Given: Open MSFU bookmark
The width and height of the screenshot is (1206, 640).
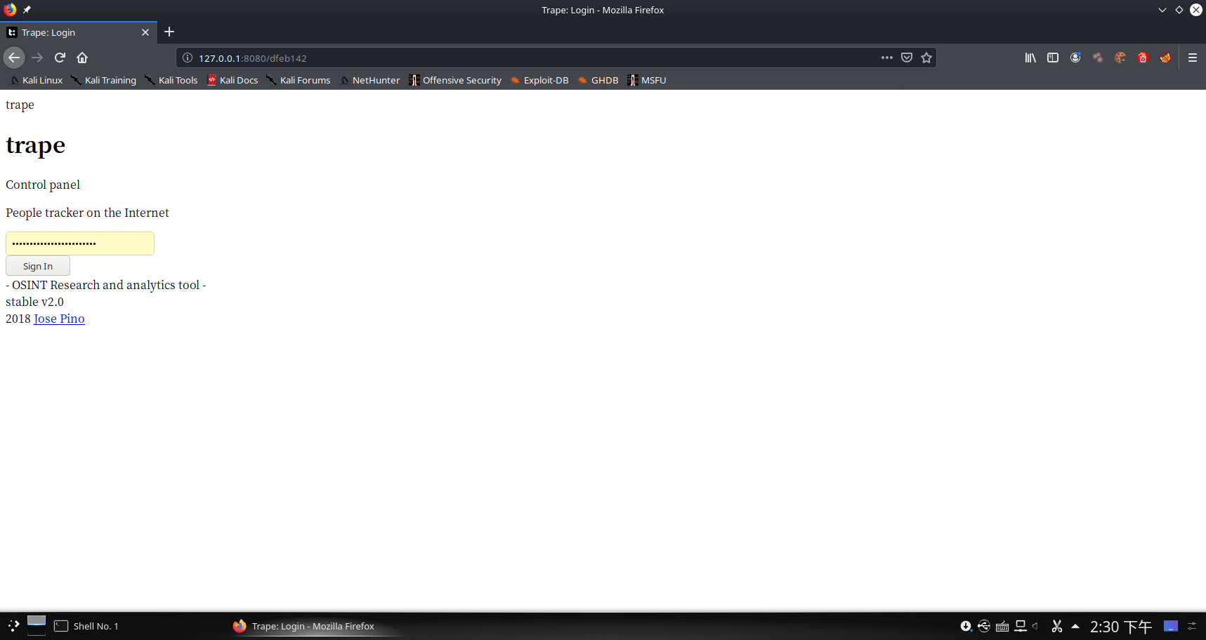Looking at the screenshot, I should (x=647, y=80).
